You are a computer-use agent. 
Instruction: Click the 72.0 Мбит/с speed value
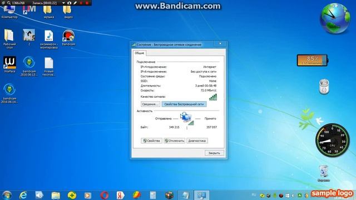[x=209, y=90]
